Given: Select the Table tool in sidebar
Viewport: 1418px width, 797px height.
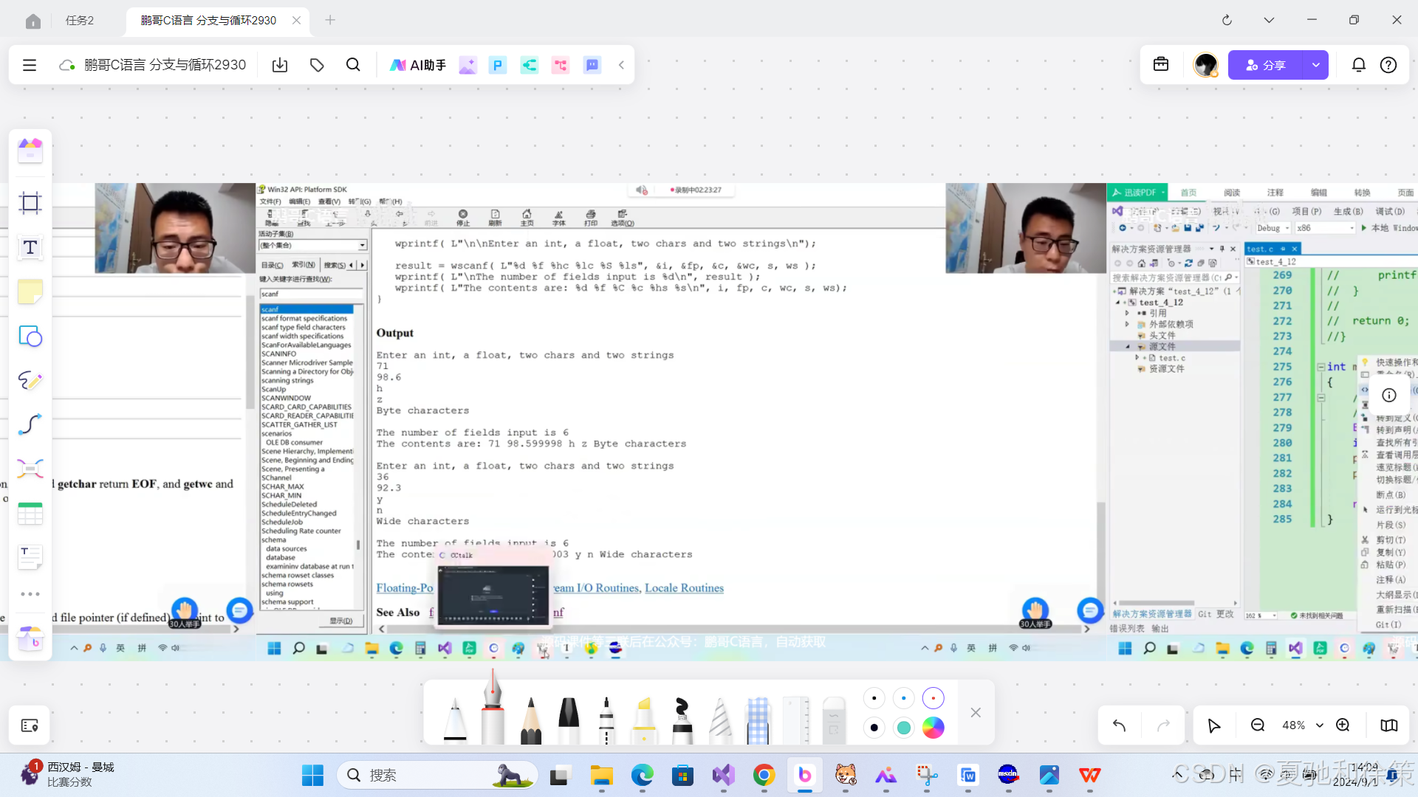Looking at the screenshot, I should [30, 514].
